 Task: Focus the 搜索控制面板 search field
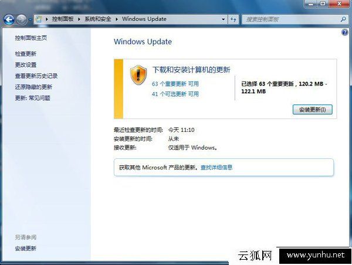[295, 19]
